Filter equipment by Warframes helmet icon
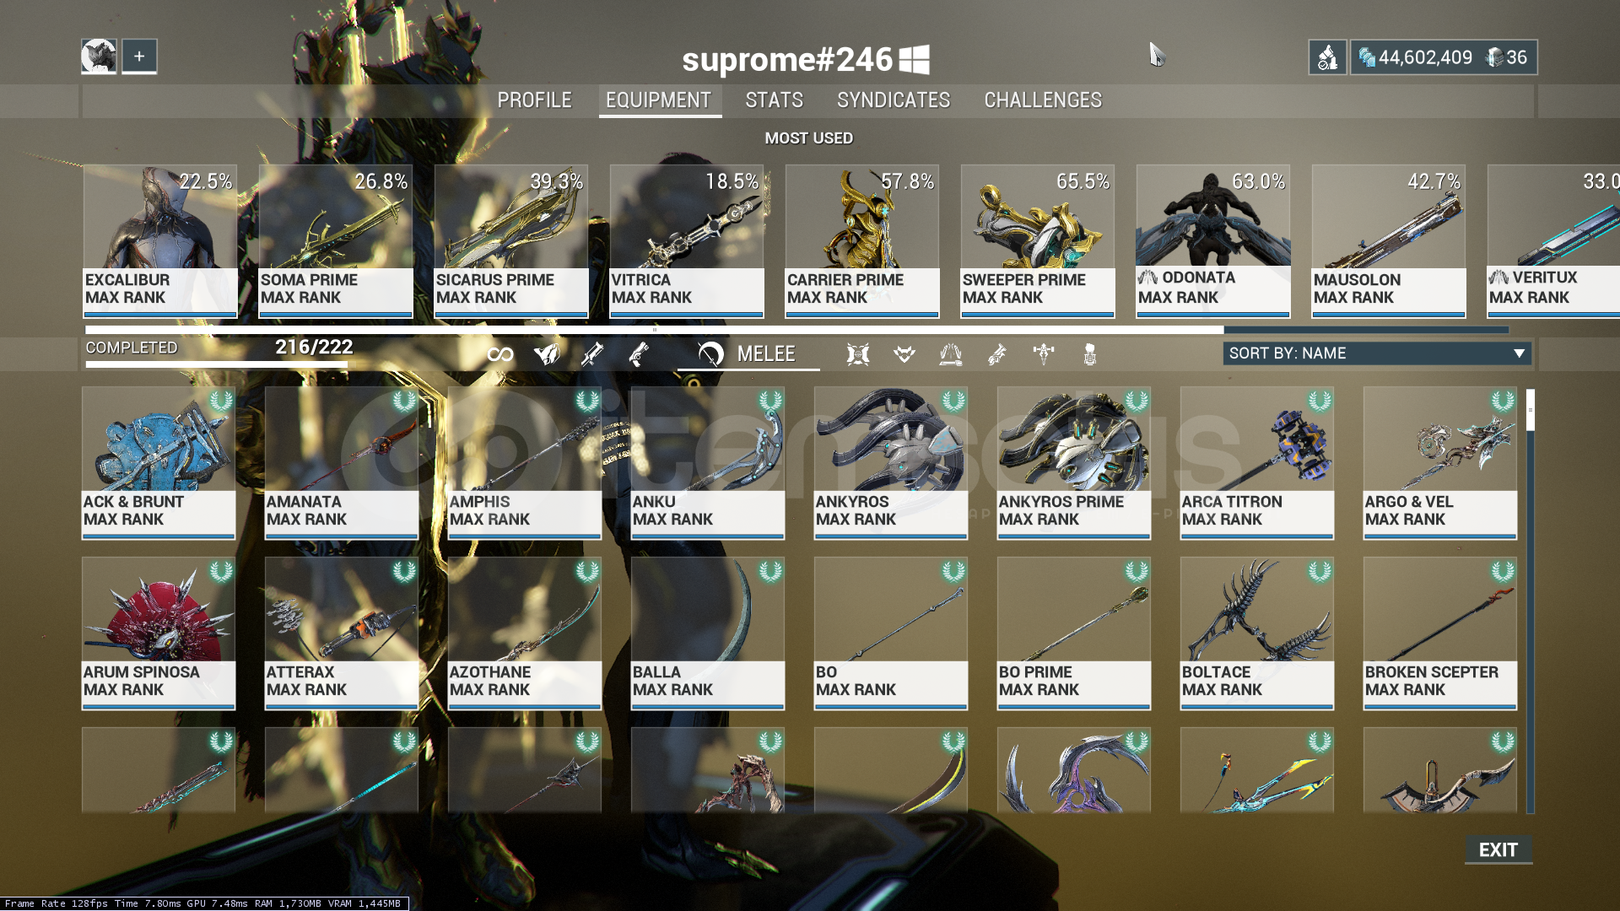Image resolution: width=1620 pixels, height=911 pixels. tap(547, 354)
